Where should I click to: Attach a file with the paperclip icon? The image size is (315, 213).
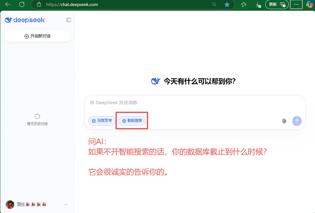coord(284,121)
